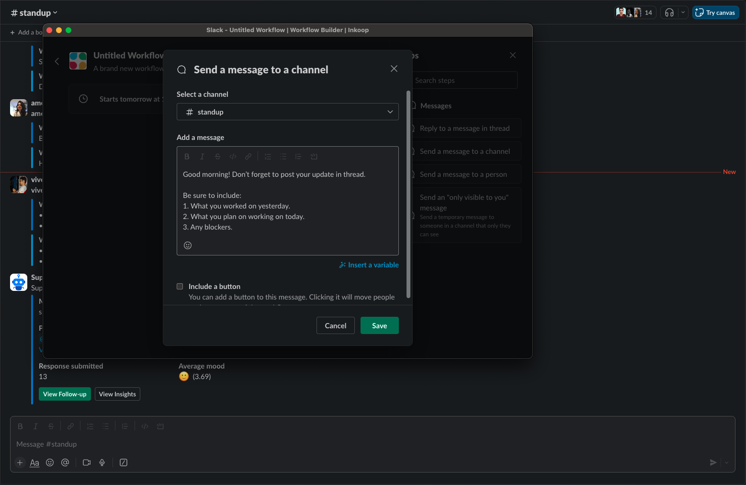Click the View Insights button
The image size is (746, 485).
point(117,394)
